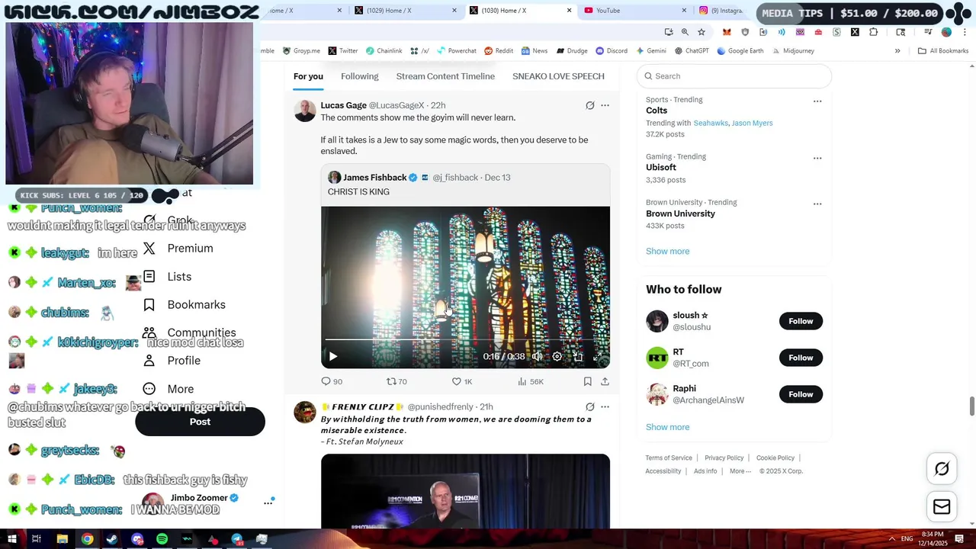View analytics showing 56K views
Screen dimensions: 976x549
[530, 381]
